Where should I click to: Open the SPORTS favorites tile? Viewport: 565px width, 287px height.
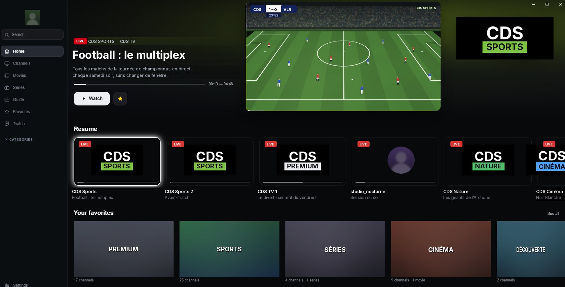tap(229, 249)
